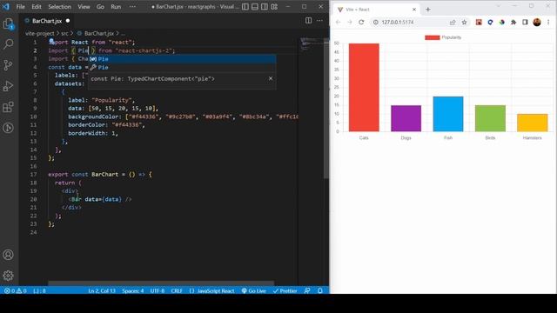Viewport: 557px width, 313px height.
Task: Go forward in Chrome
Action: [350, 22]
